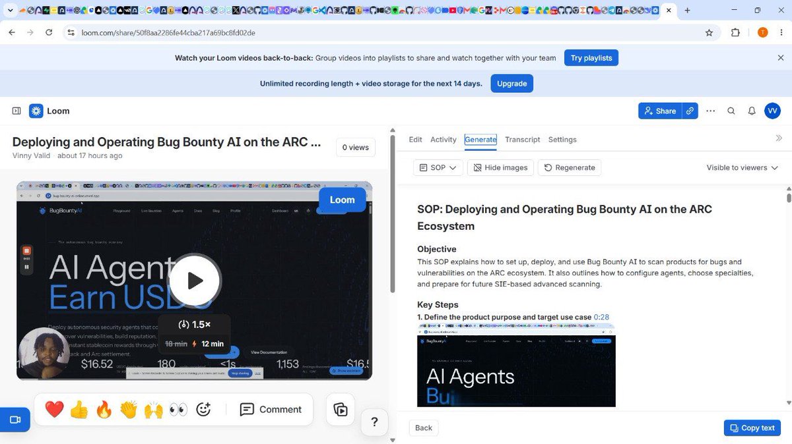Open the Chrome profile avatar menu
Viewport: 792px width, 444px height.
[x=762, y=32]
